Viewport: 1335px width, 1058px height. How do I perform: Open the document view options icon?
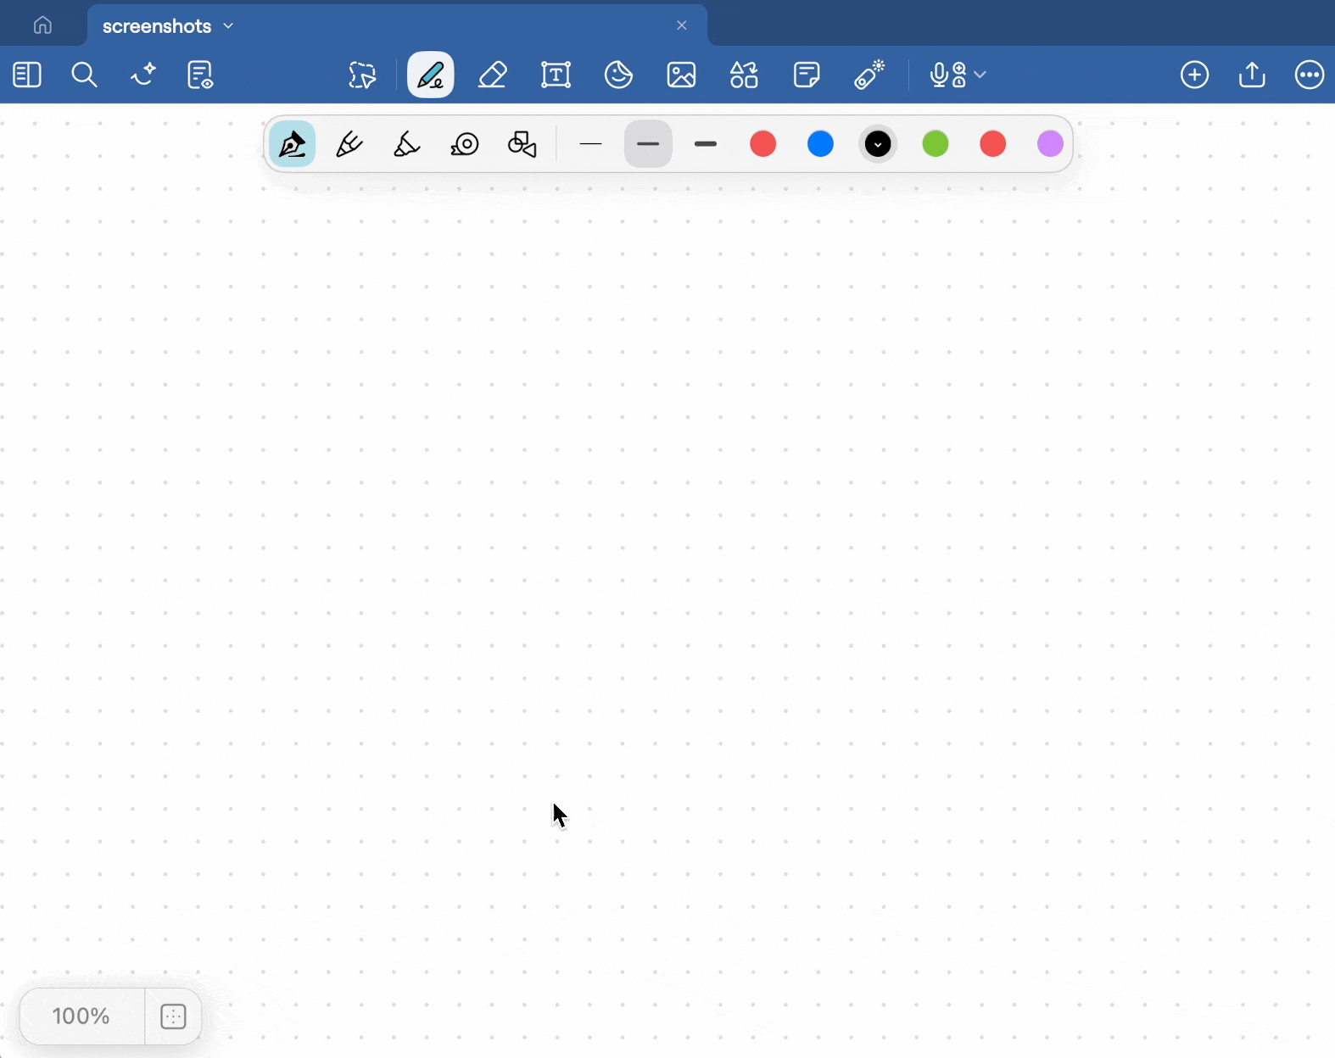(200, 75)
